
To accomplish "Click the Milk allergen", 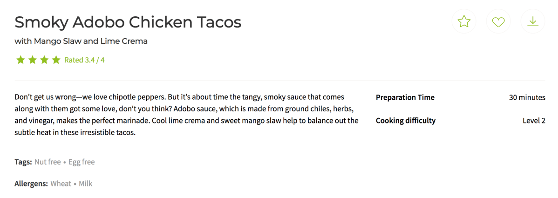I will (x=85, y=184).
